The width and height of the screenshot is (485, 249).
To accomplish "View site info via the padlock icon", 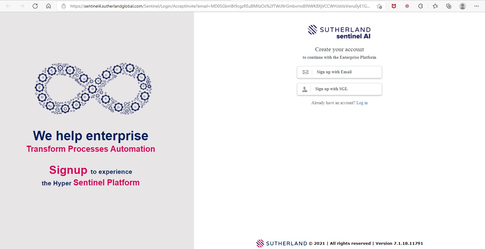I will [64, 6].
